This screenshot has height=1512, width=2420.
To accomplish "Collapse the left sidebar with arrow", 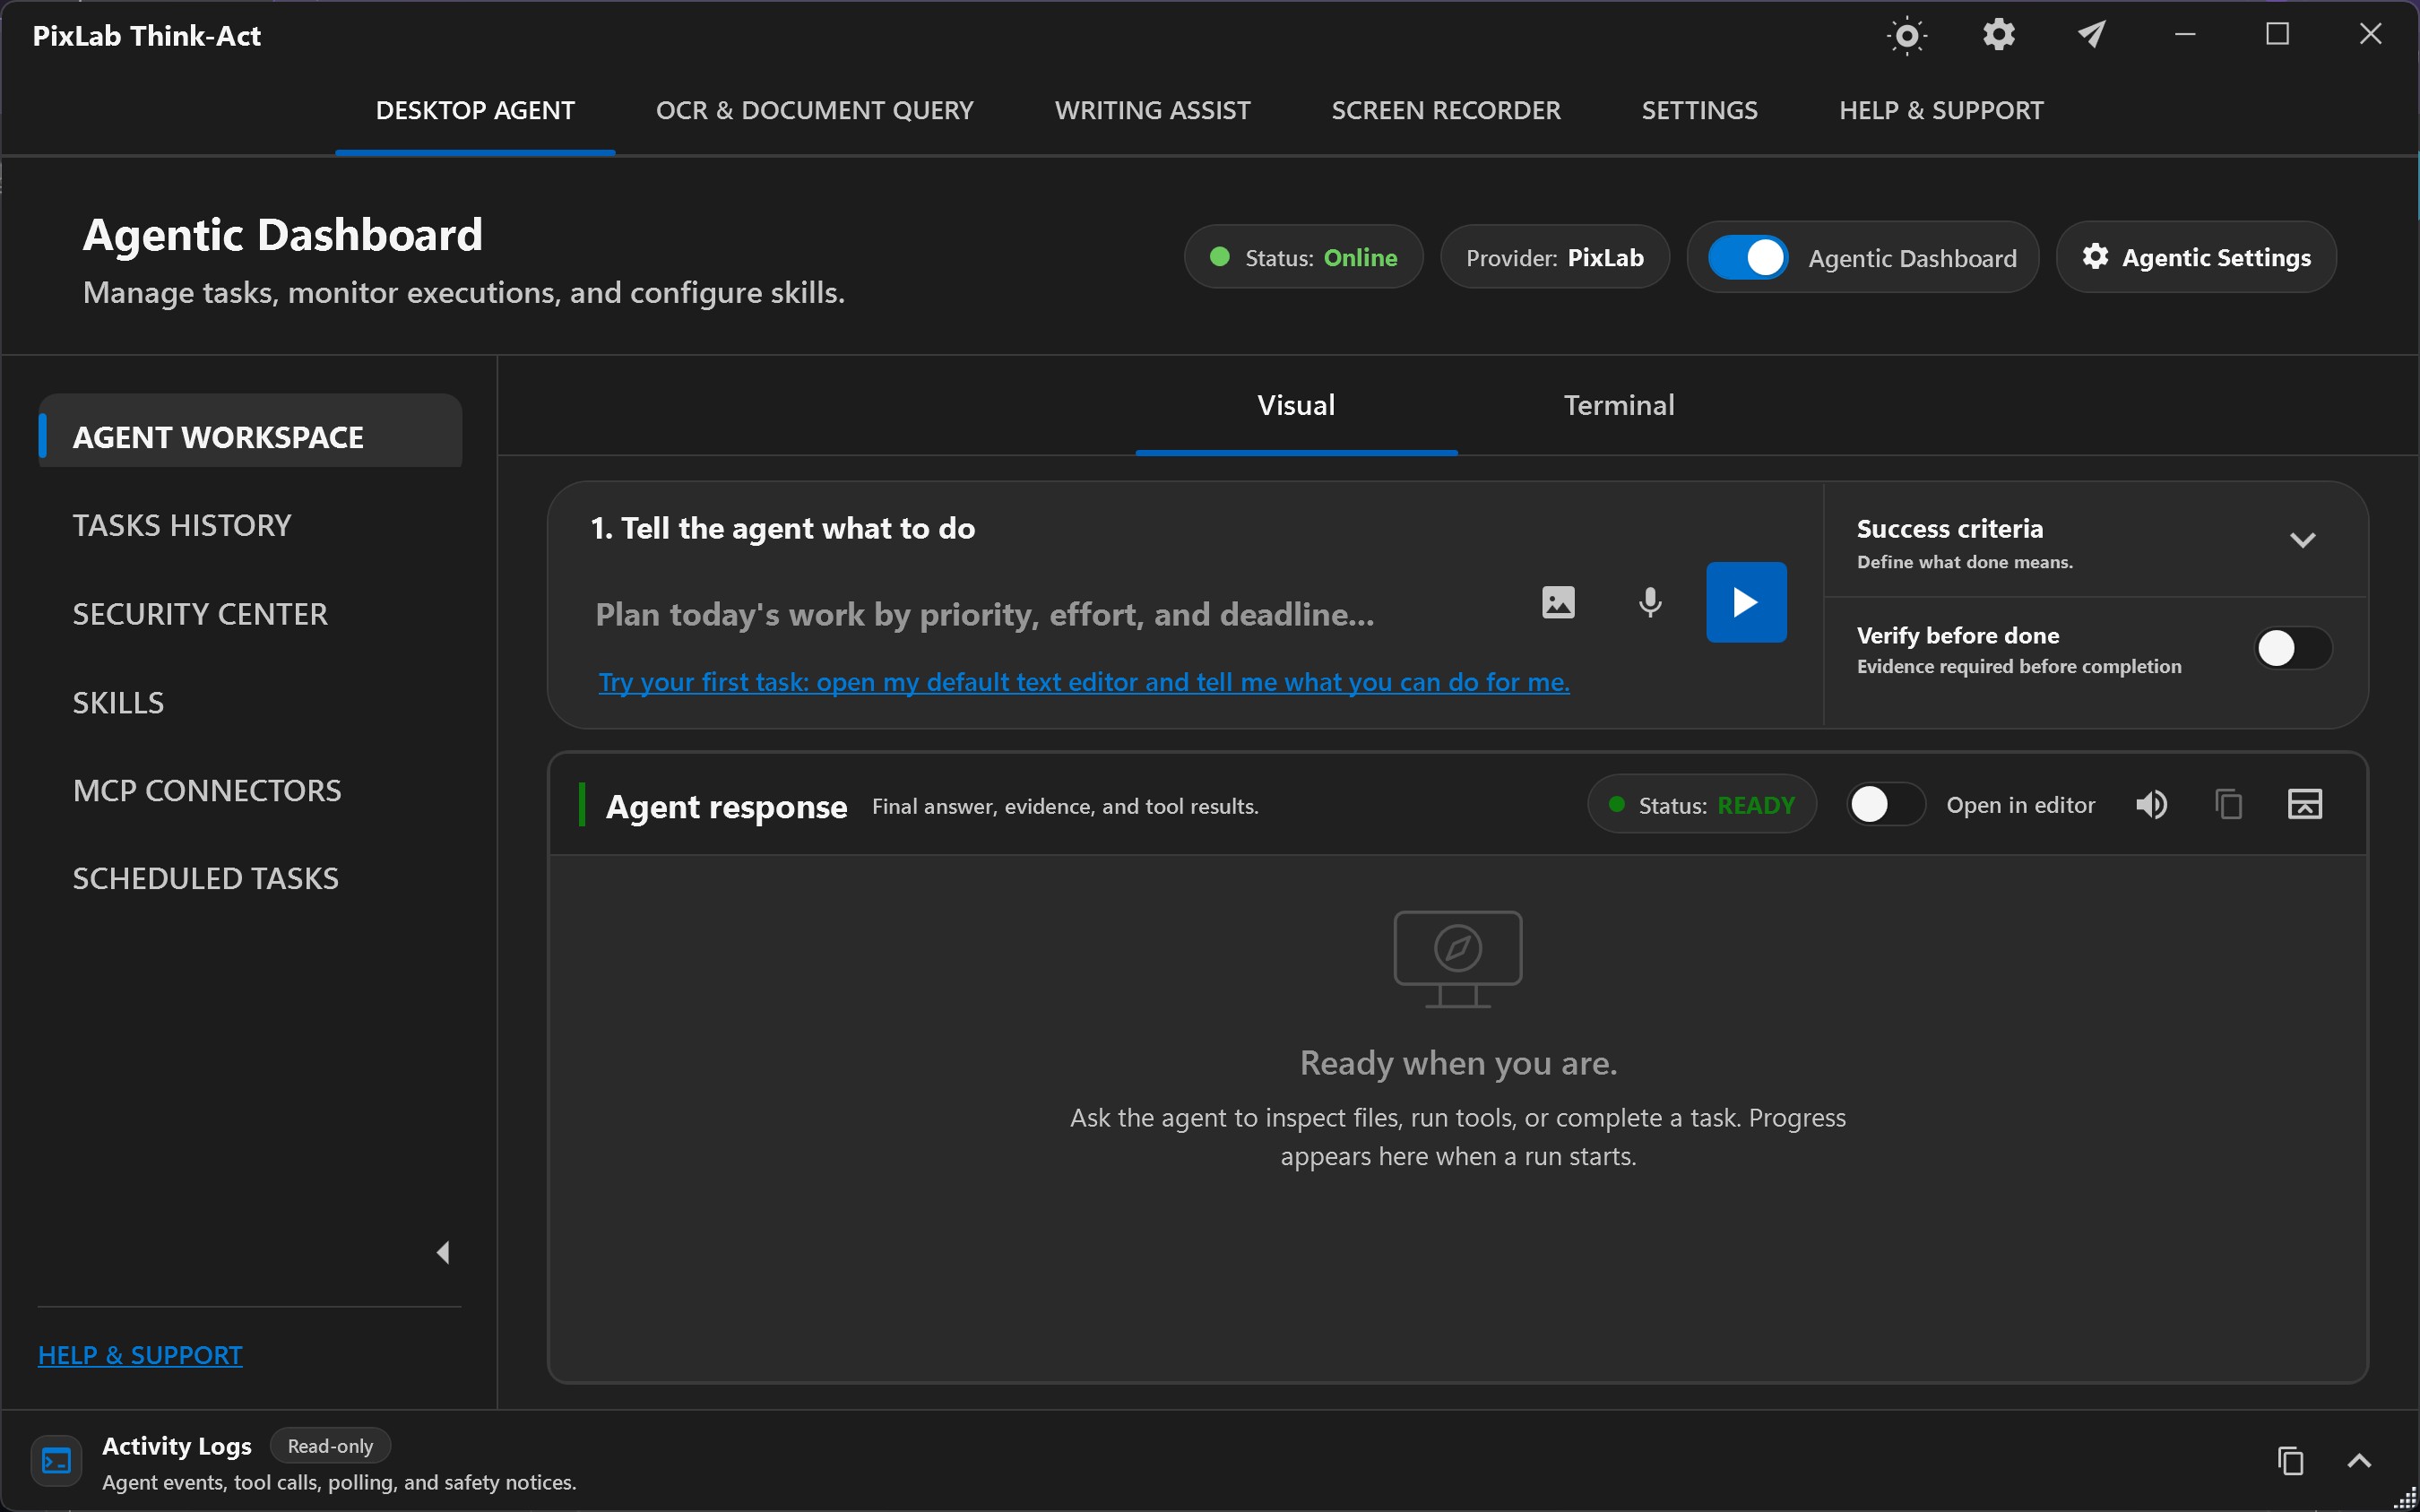I will coord(443,1253).
